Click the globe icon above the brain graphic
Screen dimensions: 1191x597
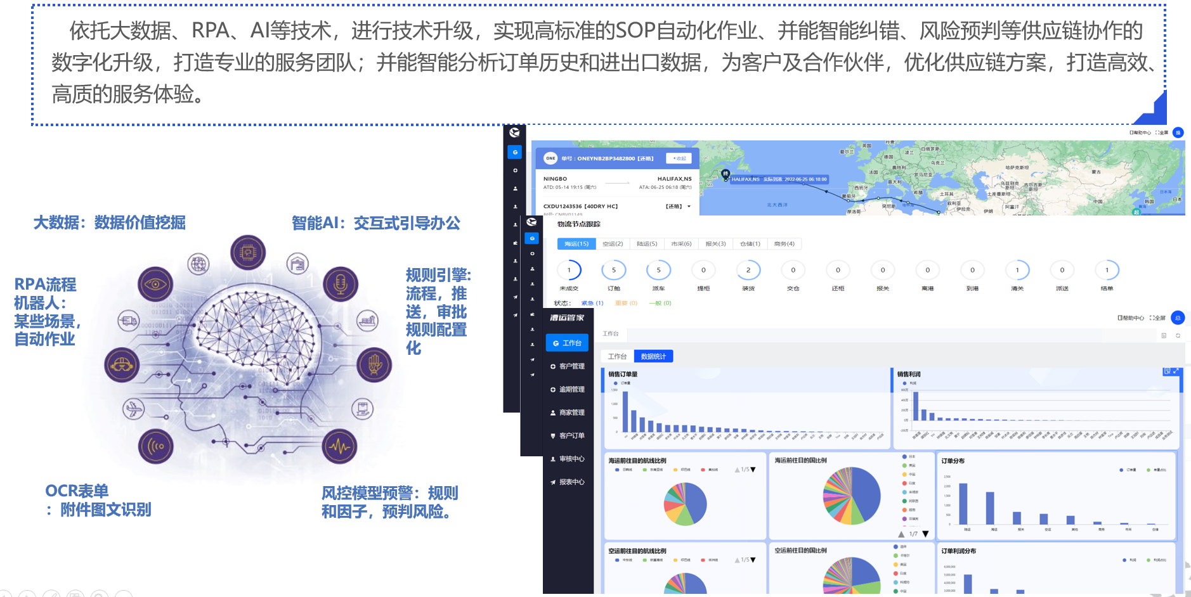pyautogui.click(x=198, y=264)
